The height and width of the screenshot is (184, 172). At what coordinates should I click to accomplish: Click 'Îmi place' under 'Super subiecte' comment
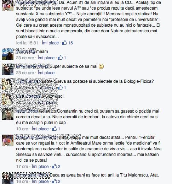46,73
